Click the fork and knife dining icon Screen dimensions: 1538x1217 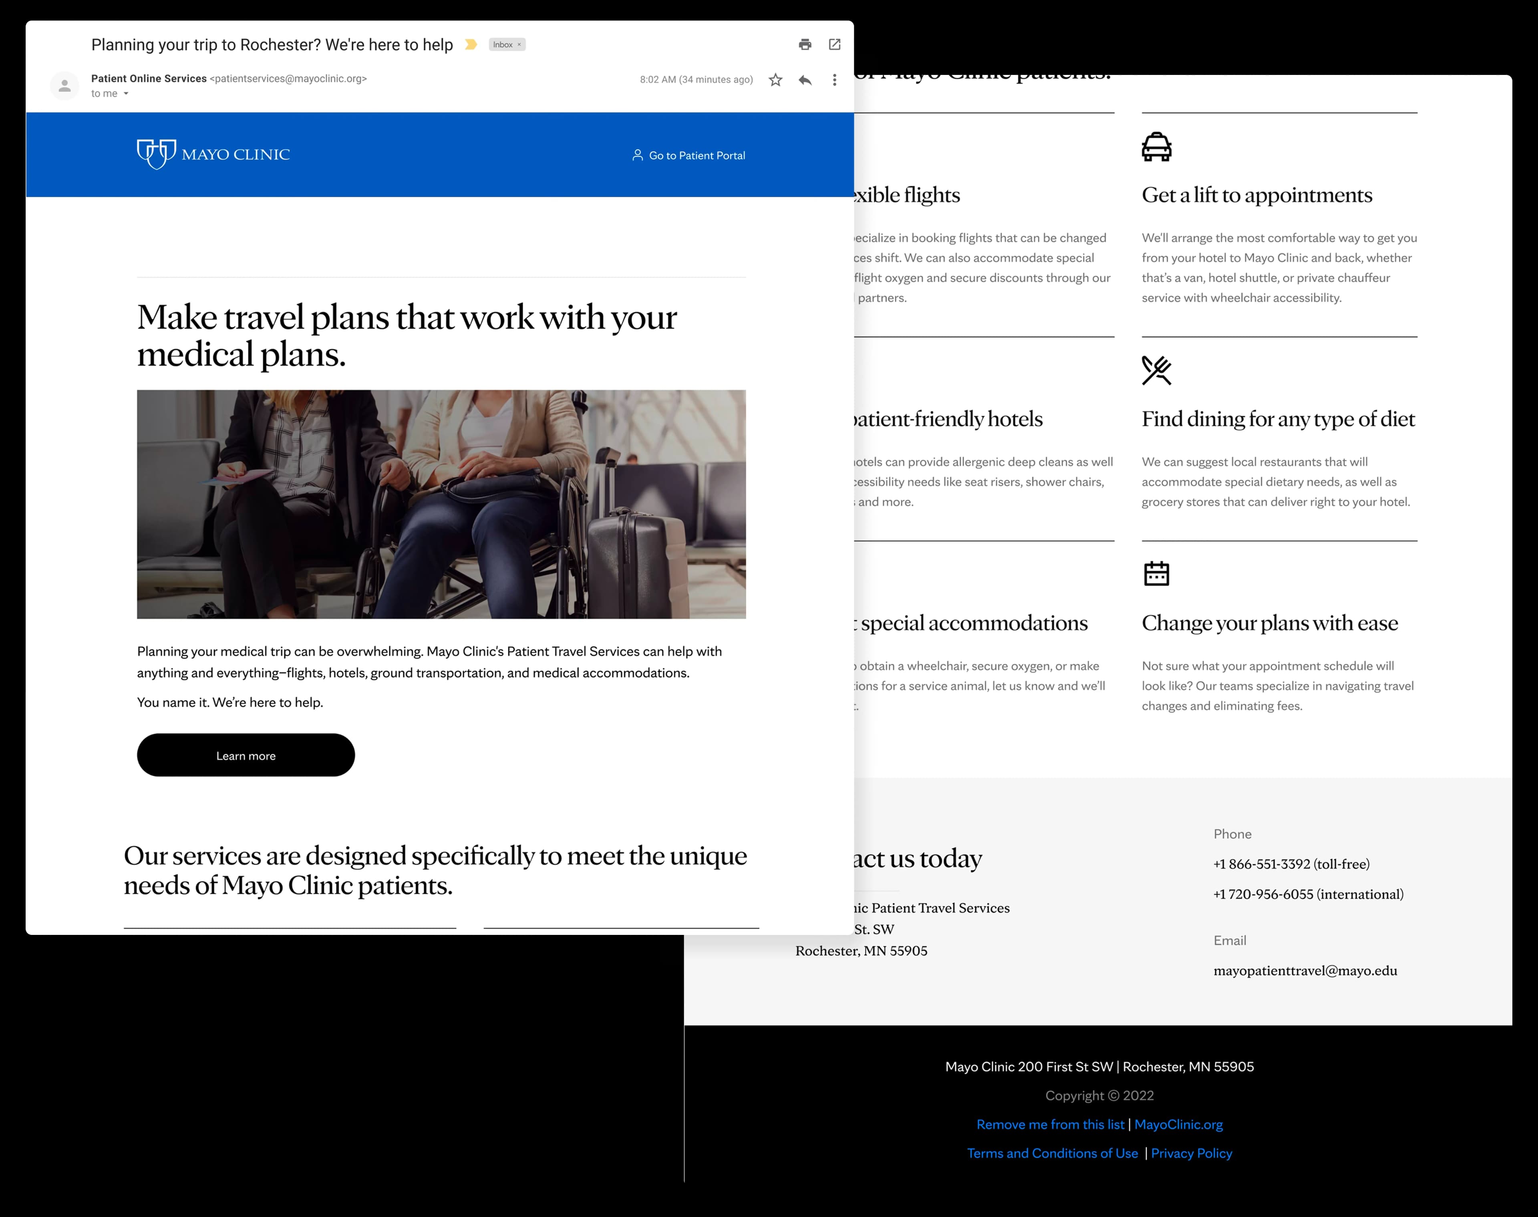(1156, 371)
